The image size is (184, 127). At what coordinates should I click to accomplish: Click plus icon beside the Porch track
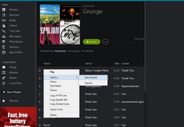(x=40, y=125)
